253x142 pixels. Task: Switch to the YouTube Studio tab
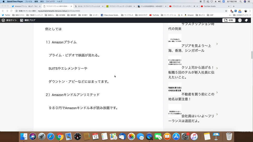pos(215,6)
